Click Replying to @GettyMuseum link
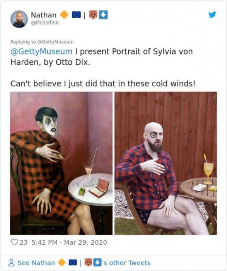The height and width of the screenshot is (271, 227). click(42, 42)
